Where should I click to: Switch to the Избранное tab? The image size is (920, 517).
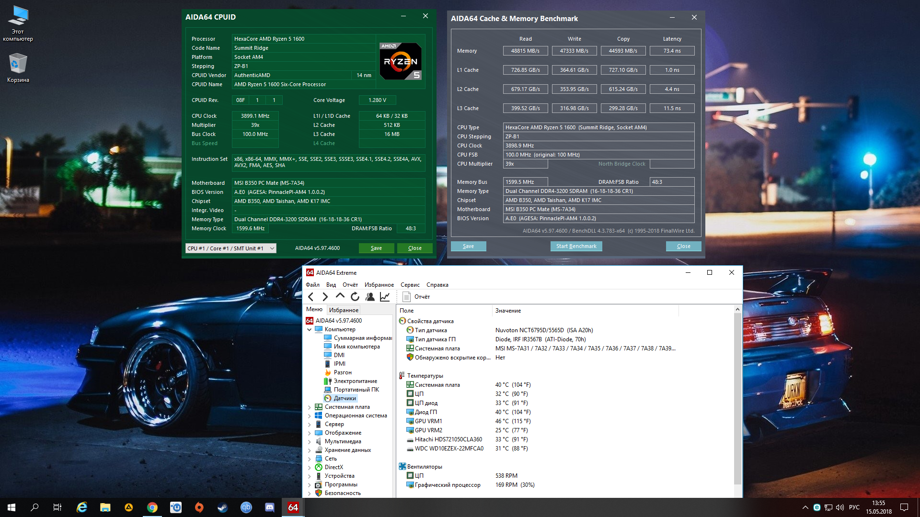[x=344, y=310]
